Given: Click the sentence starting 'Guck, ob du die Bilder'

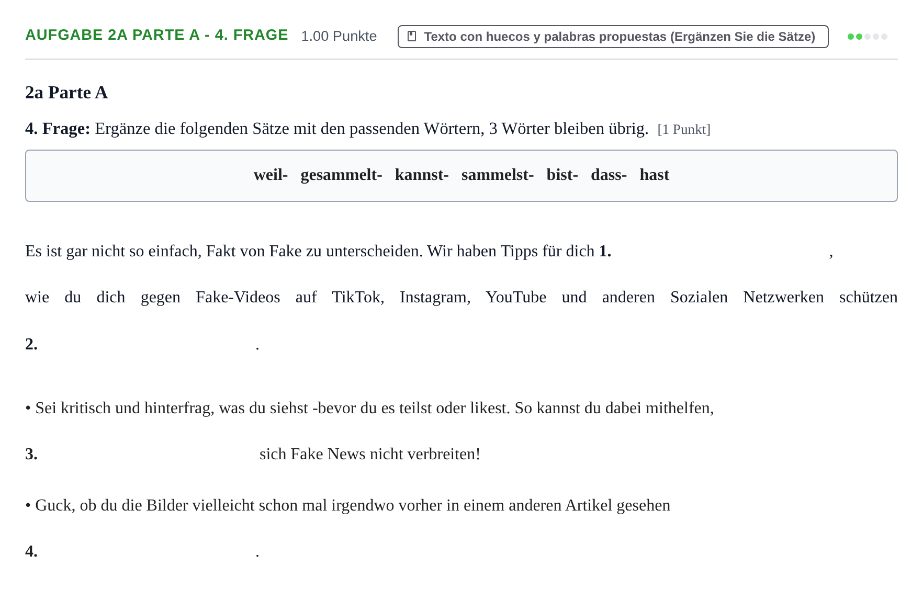Looking at the screenshot, I should (348, 505).
